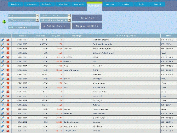Viewport: 177px width, 133px height.
Task: Sort by the first column header
Action: point(22,36)
